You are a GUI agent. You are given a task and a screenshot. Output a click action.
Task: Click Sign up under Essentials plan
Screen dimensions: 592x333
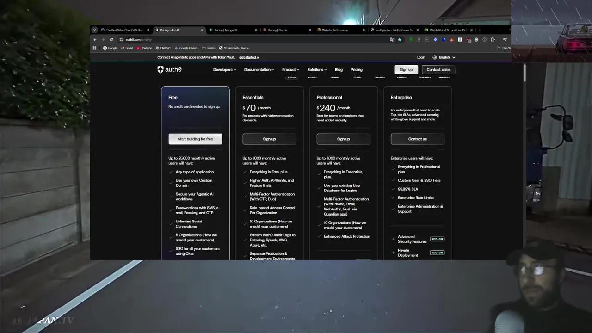coord(269,139)
